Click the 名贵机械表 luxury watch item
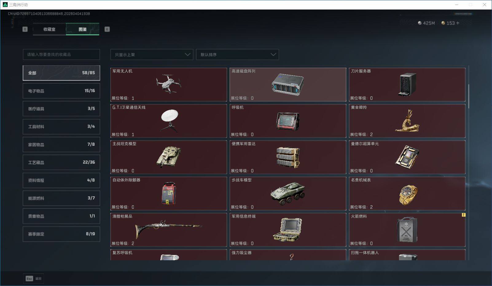The image size is (492, 286). 407,193
